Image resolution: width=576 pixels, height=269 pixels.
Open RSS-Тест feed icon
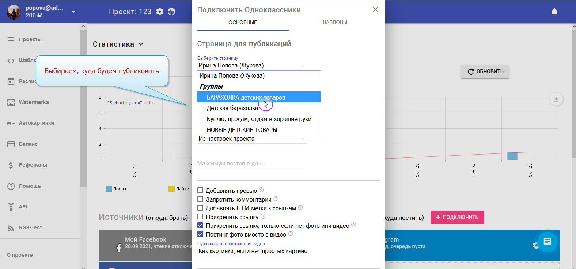point(11,228)
